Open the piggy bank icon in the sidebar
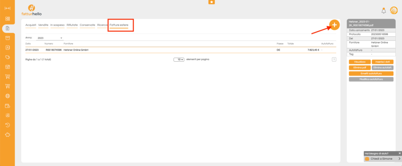This screenshot has width=402, height=166. pos(7,135)
